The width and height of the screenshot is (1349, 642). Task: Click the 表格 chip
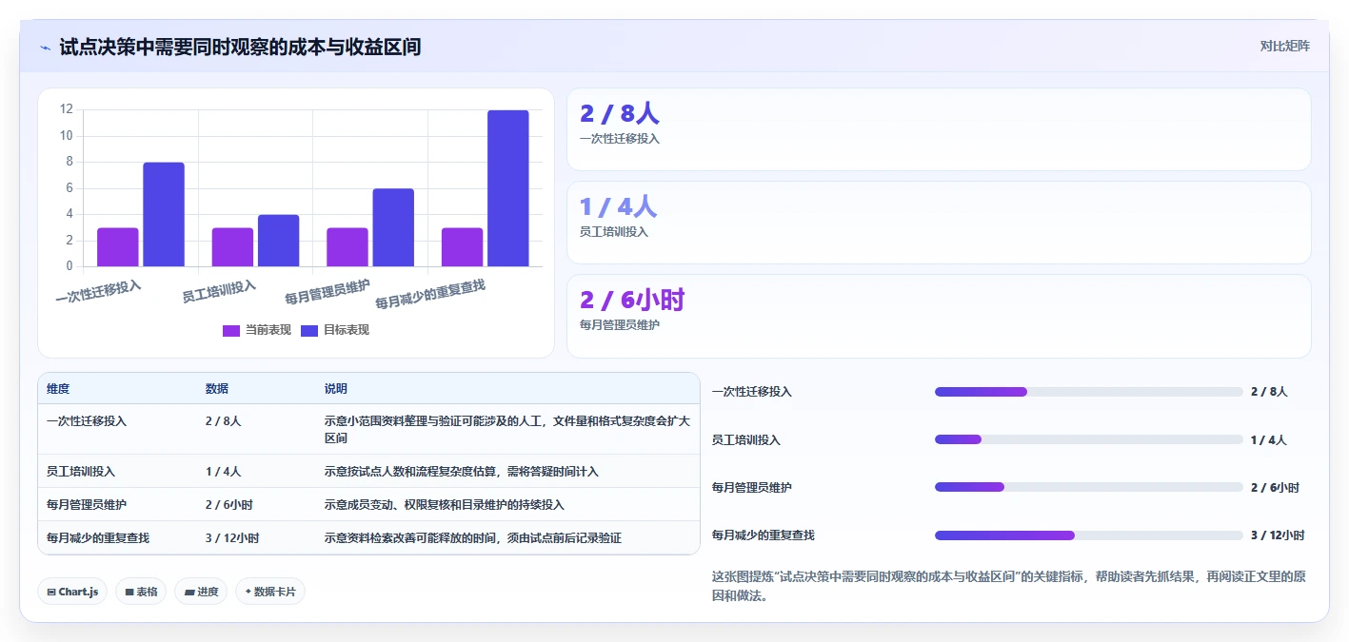pyautogui.click(x=141, y=592)
